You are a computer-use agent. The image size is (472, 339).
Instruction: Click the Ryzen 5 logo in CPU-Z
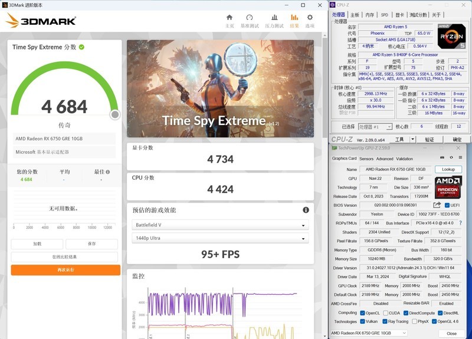click(451, 37)
